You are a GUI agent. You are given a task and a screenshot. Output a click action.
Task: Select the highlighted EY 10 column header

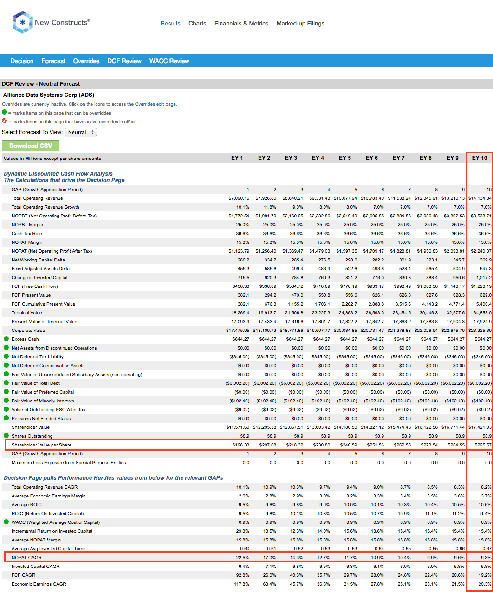tap(480, 158)
